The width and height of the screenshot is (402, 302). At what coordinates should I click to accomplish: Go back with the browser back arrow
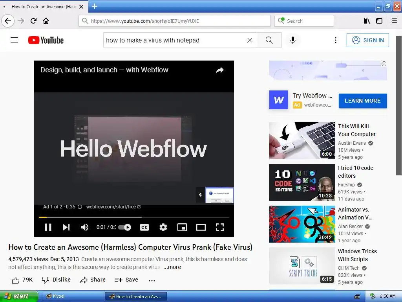click(8, 21)
